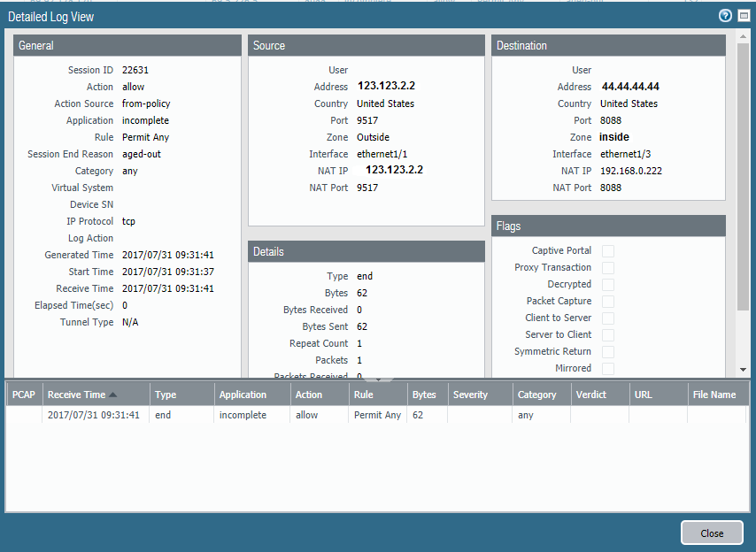
Task: Check the Decrypted flag box
Action: click(608, 285)
